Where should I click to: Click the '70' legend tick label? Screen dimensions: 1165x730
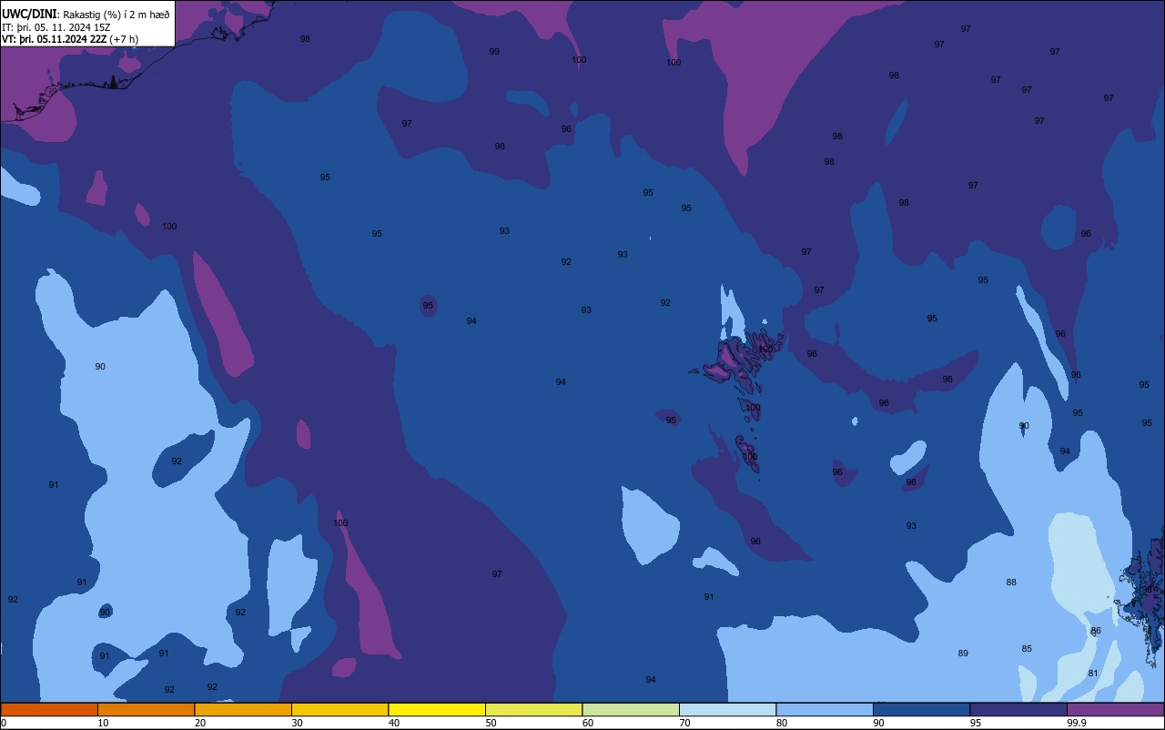click(x=684, y=723)
